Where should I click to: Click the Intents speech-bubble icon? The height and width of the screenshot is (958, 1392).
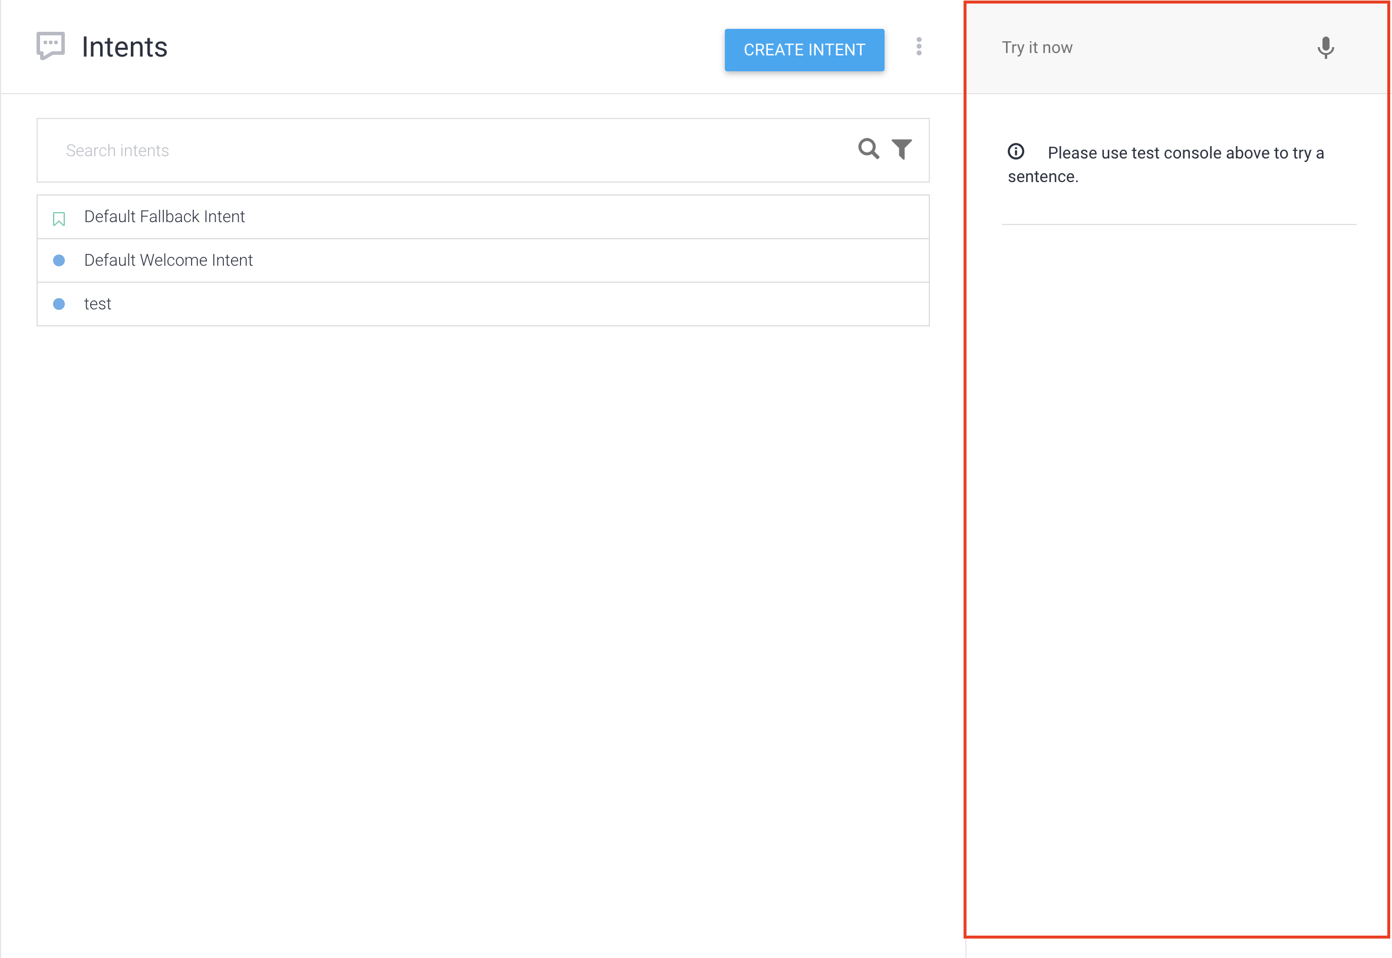click(x=51, y=46)
